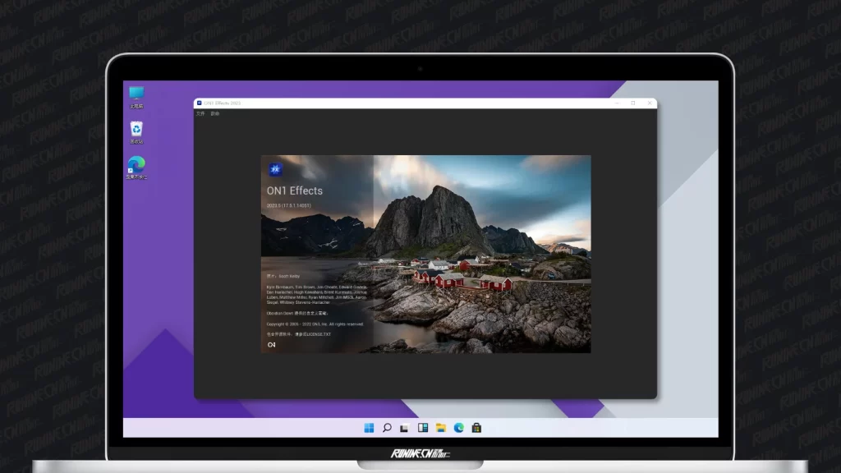Viewport: 841px width, 473px height.
Task: Open the Windows Start menu
Action: [x=369, y=428]
